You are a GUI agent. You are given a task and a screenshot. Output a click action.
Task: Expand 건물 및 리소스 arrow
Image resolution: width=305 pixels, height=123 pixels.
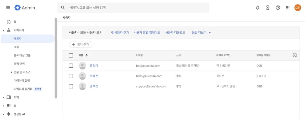pyautogui.click(x=12, y=72)
